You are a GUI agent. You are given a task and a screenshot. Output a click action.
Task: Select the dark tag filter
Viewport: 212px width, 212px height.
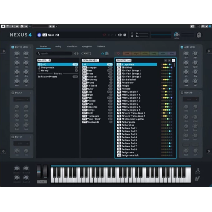point(127,53)
